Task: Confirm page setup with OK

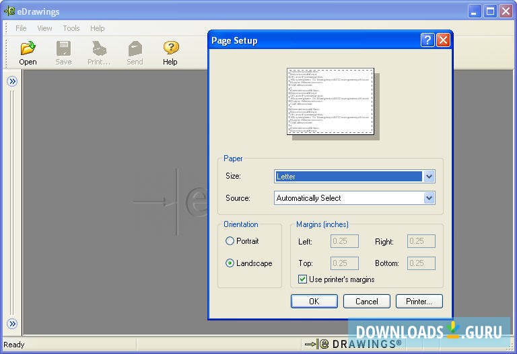Action: [314, 302]
